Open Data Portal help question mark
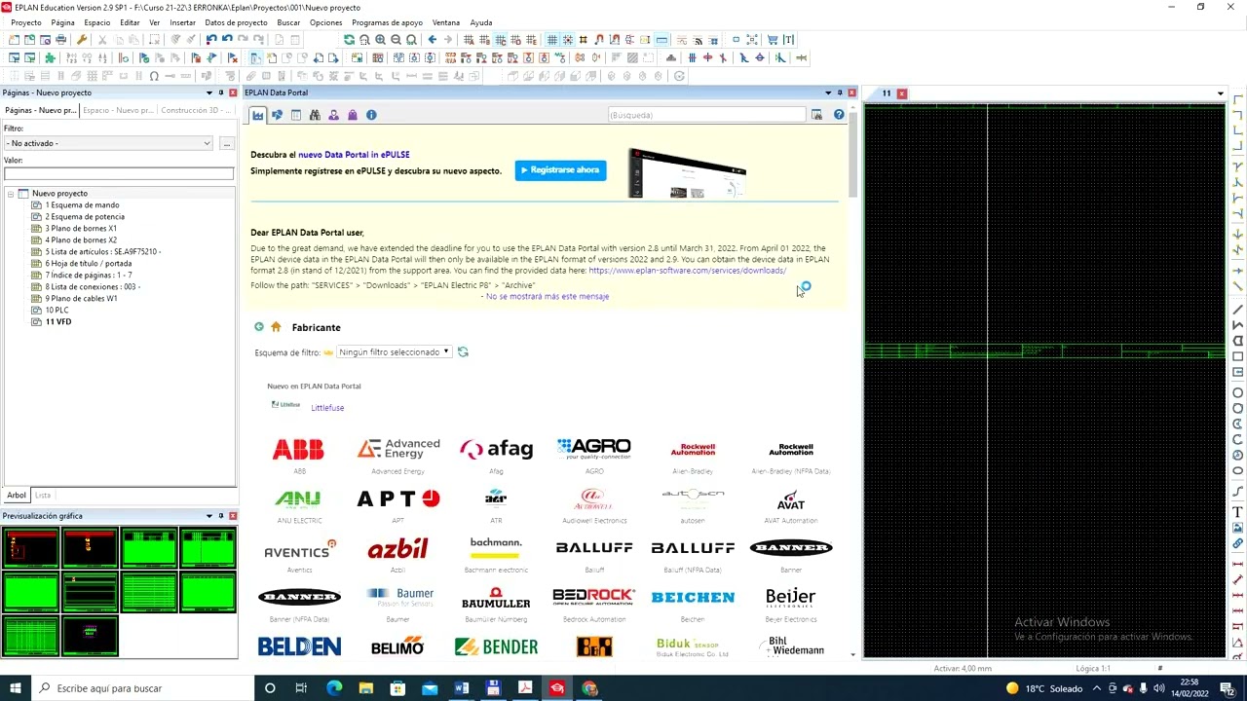The image size is (1247, 701). pyautogui.click(x=839, y=115)
